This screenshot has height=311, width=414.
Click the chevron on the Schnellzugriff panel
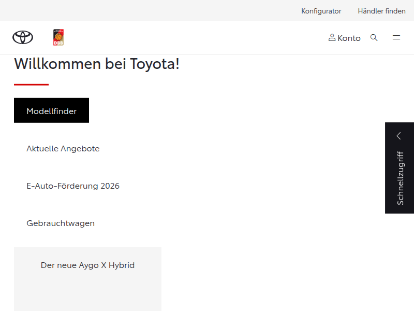point(399,135)
